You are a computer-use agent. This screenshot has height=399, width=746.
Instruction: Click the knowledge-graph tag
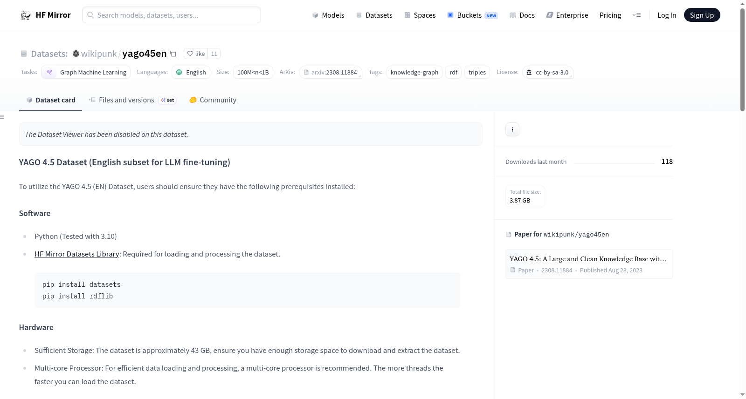tap(414, 72)
